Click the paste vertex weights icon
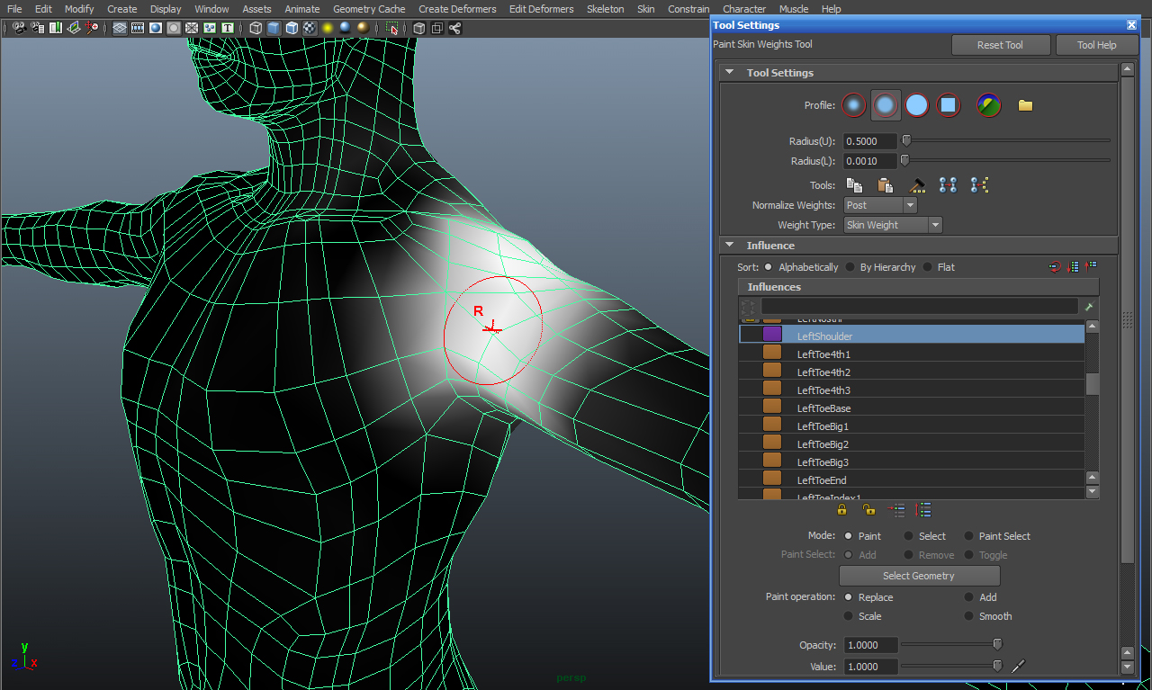Screen dimensions: 1152x690 (x=885, y=185)
